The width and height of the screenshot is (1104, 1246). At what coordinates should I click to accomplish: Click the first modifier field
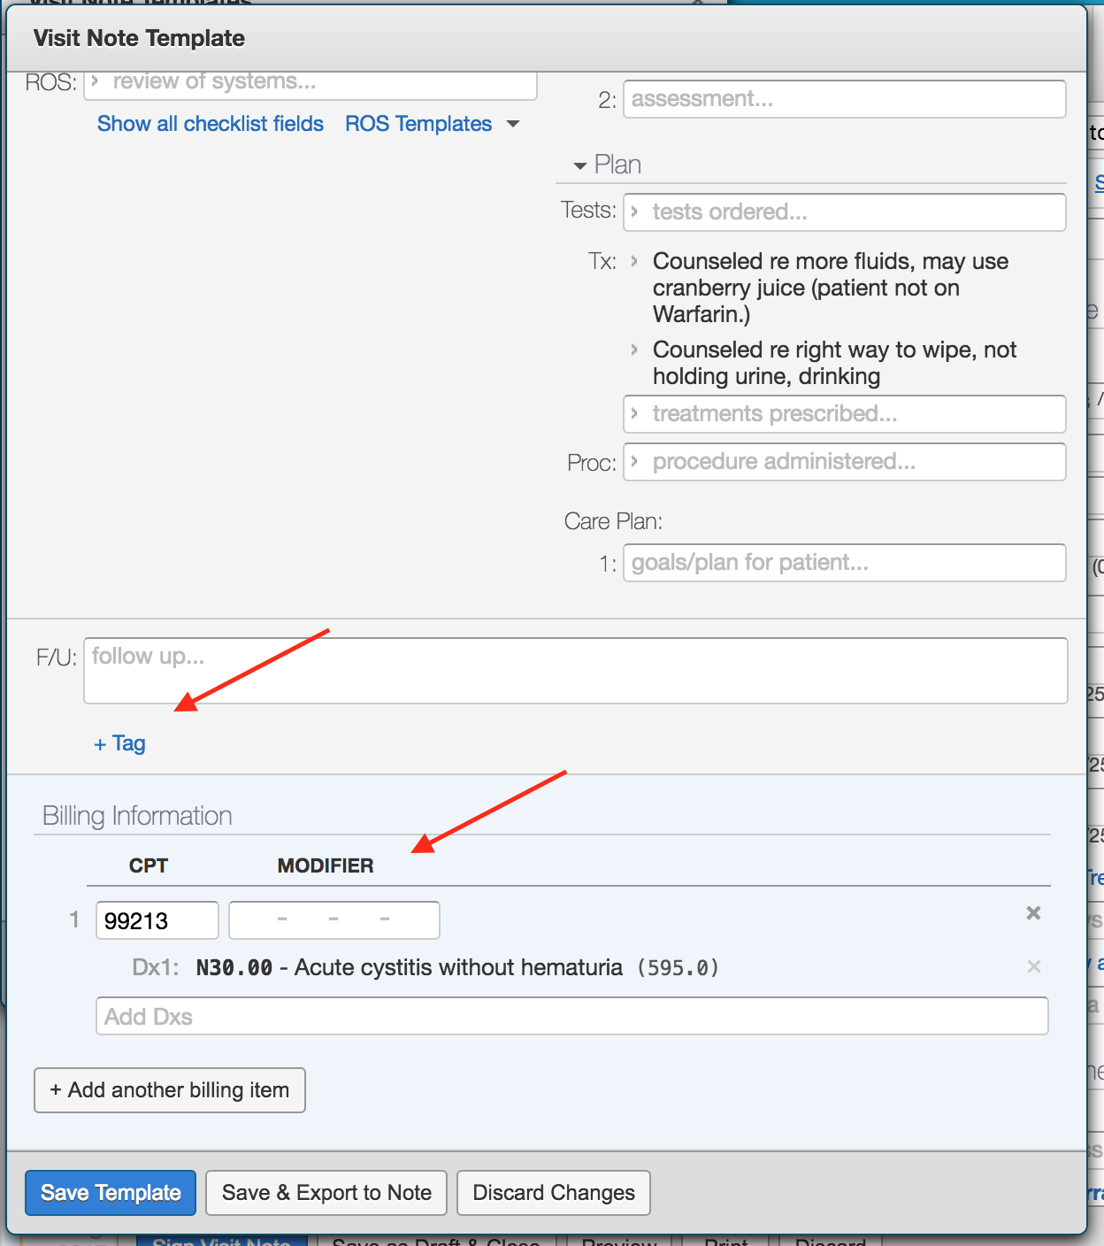pos(281,920)
